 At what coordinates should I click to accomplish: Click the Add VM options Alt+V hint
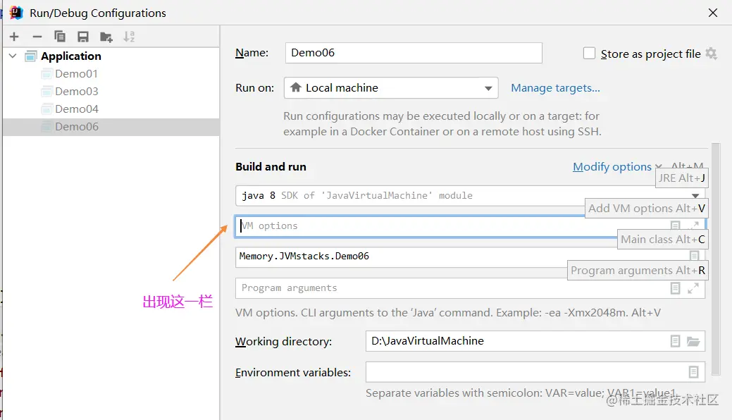point(647,209)
